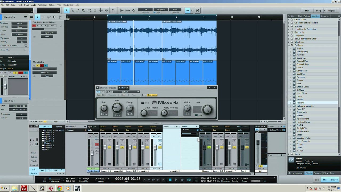341x192 pixels.
Task: Open the question mark help tool
Action: 113,10
